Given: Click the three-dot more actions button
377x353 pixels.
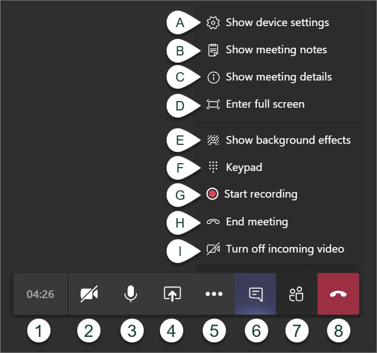Looking at the screenshot, I should point(214,294).
